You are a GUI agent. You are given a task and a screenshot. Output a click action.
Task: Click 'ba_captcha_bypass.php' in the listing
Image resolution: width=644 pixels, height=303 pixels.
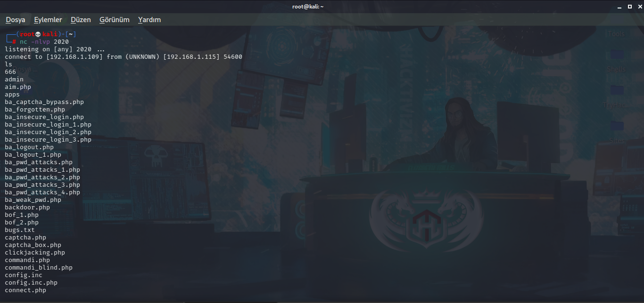[44, 102]
